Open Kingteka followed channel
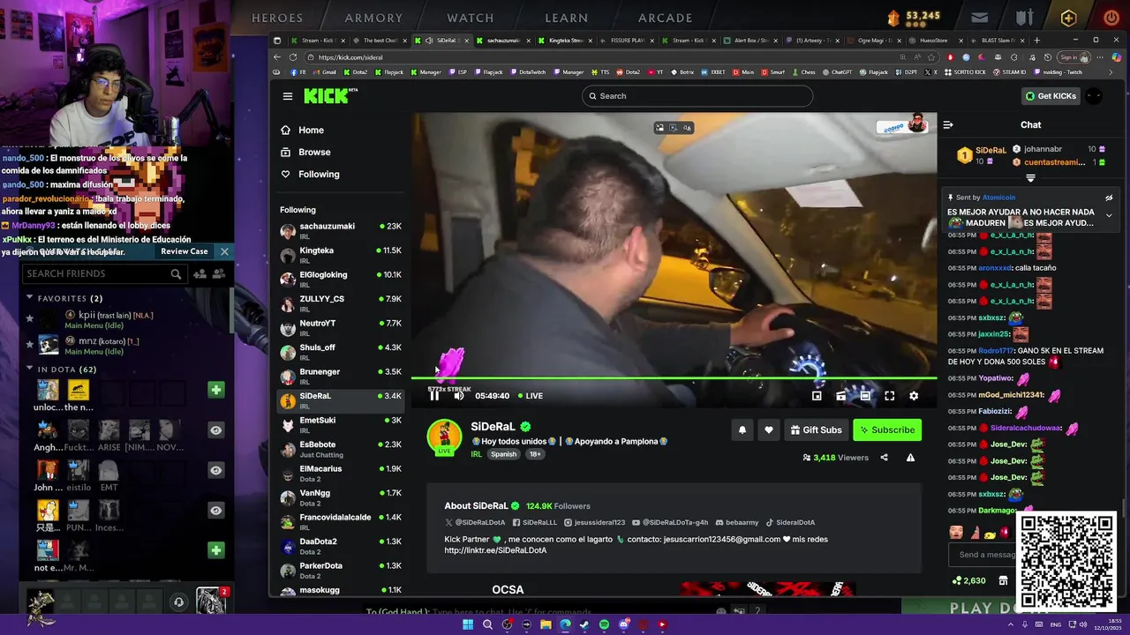The width and height of the screenshot is (1130, 635). point(341,255)
